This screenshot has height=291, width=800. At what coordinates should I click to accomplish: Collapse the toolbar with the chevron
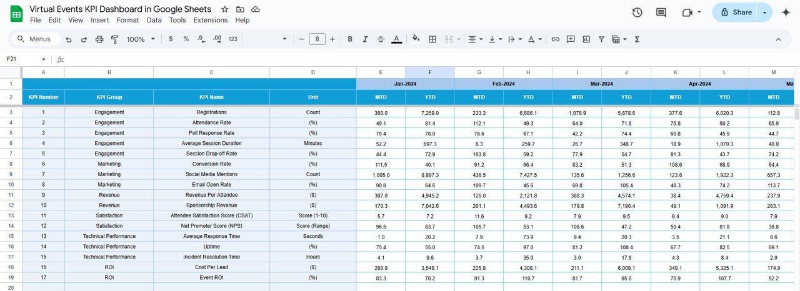(778, 39)
